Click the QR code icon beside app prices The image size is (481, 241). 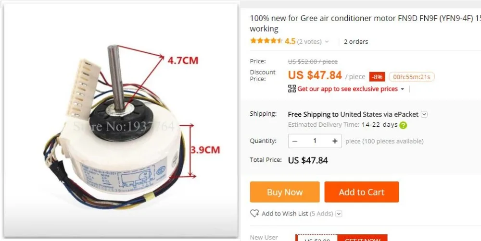coord(292,89)
